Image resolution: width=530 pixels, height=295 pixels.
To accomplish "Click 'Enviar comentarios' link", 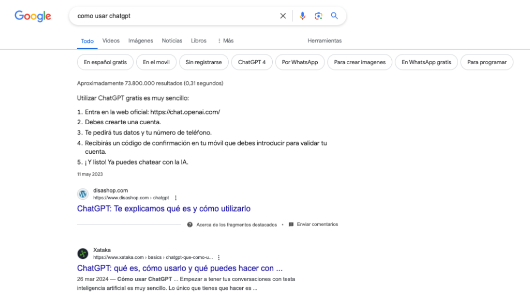I will tap(317, 225).
